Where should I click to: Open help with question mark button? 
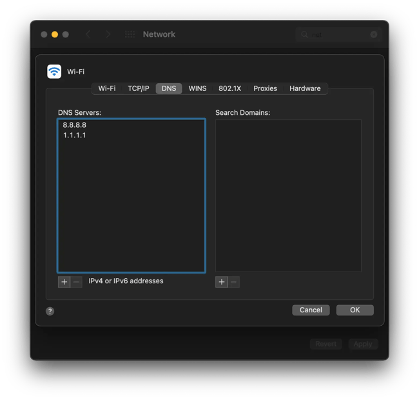pyautogui.click(x=50, y=311)
